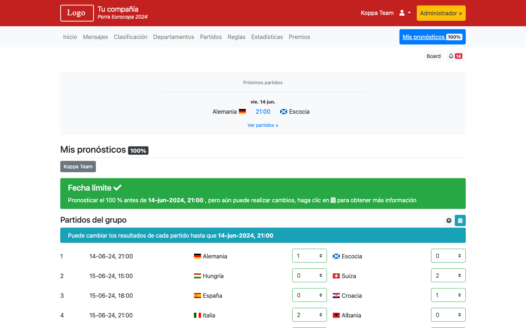Open Mensajes menu item

click(x=95, y=37)
